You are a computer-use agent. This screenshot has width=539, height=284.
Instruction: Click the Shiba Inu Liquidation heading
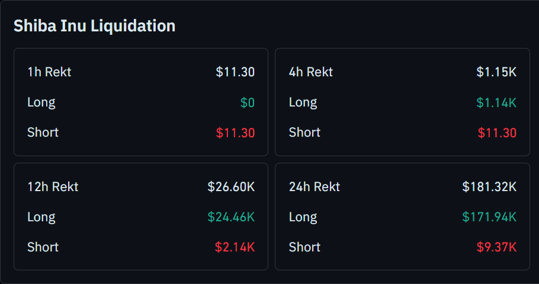pyautogui.click(x=94, y=26)
